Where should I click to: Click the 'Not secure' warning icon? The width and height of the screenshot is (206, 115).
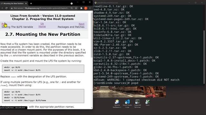tap(12, 8)
